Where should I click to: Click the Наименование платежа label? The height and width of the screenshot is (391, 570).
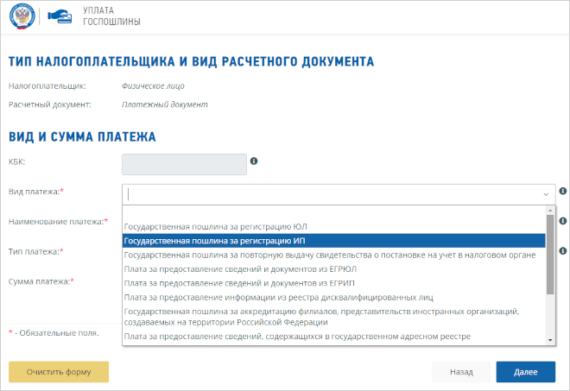(58, 221)
